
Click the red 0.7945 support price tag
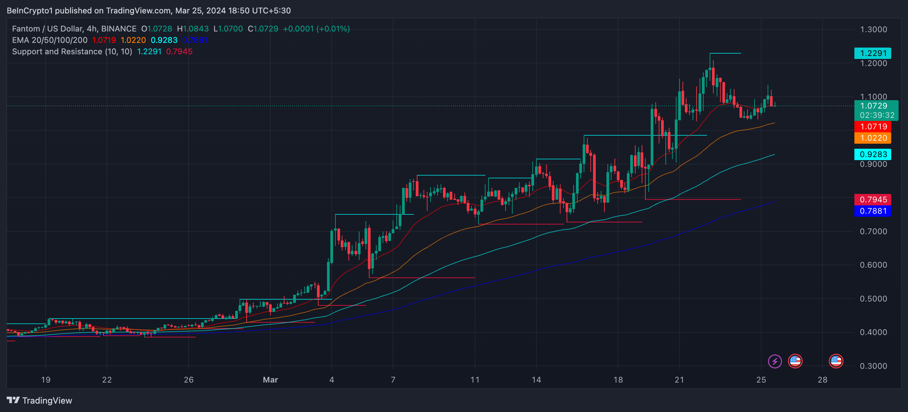[x=872, y=200]
